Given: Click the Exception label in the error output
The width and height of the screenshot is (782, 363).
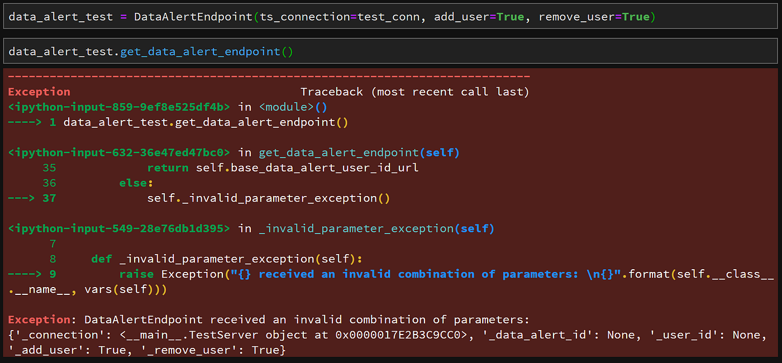Looking at the screenshot, I should [38, 319].
